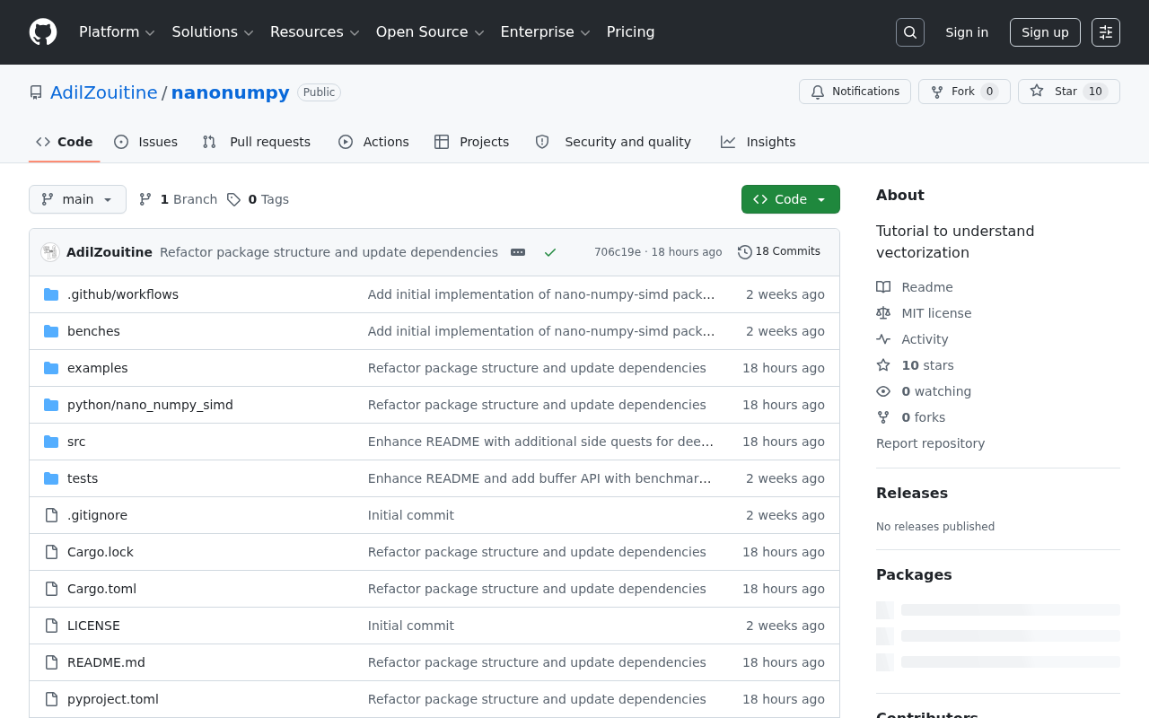Open Security and quality tab
The height and width of the screenshot is (718, 1149).
click(x=614, y=142)
